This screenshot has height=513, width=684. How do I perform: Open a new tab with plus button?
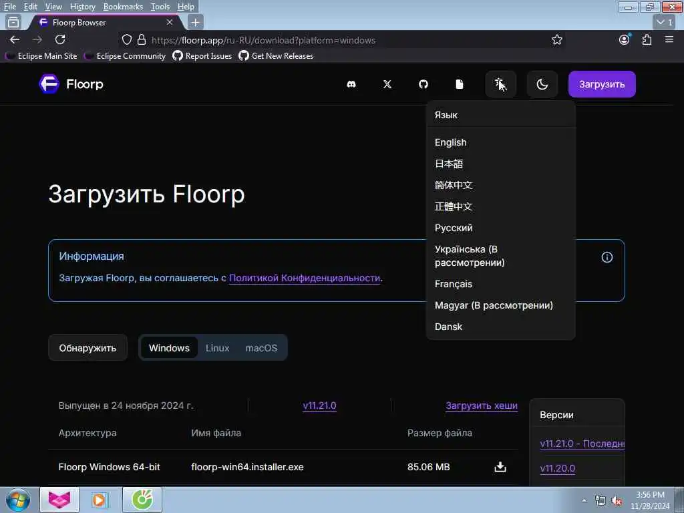[196, 22]
